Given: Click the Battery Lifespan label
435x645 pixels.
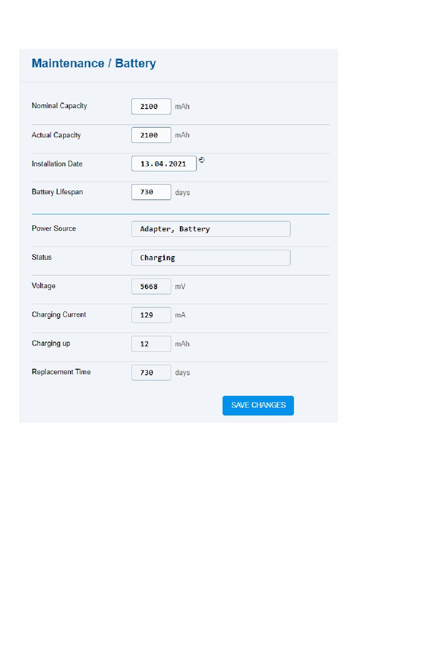Looking at the screenshot, I should pos(57,192).
